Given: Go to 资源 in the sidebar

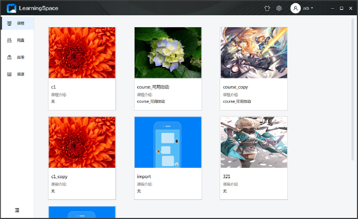Looking at the screenshot, I should pyautogui.click(x=17, y=74).
